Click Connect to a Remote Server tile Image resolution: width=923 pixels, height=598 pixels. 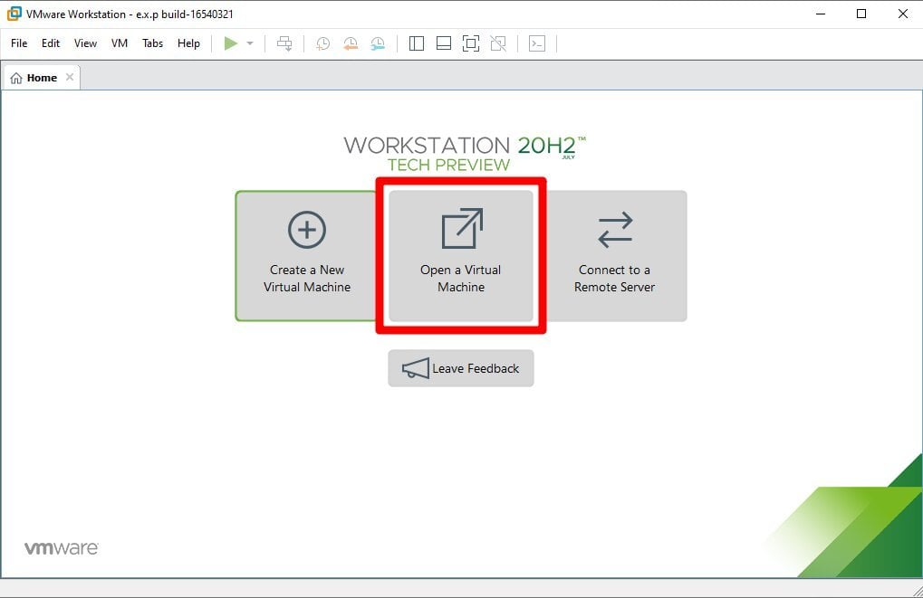click(614, 256)
